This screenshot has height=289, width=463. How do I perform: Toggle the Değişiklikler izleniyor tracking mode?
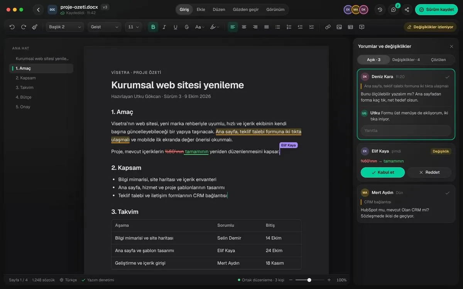tap(430, 27)
